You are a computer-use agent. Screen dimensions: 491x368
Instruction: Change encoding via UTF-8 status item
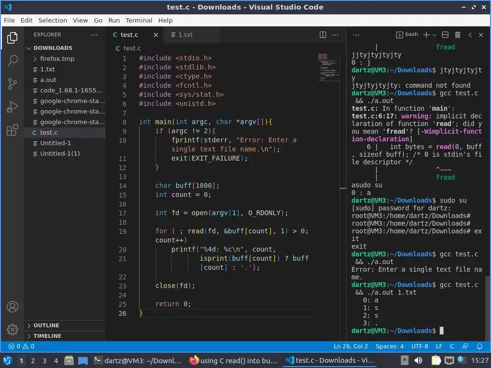point(420,346)
